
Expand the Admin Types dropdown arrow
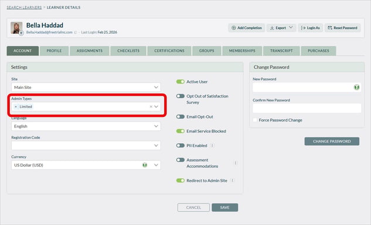pyautogui.click(x=156, y=106)
